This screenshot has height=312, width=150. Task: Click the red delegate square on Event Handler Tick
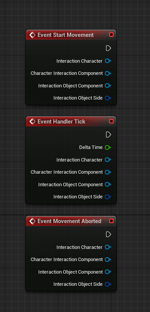tap(111, 121)
